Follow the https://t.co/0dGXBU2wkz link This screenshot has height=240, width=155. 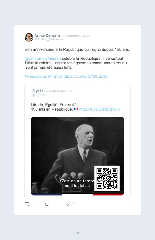point(86,77)
